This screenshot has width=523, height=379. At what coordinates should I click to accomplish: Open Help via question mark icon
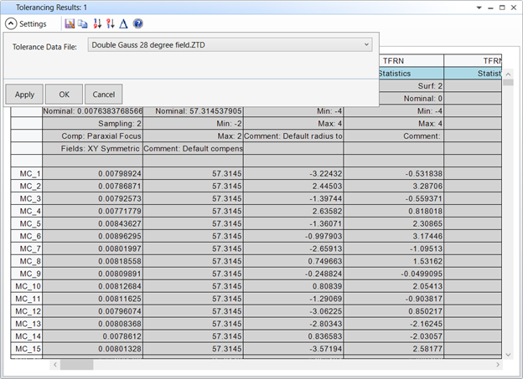pos(137,24)
